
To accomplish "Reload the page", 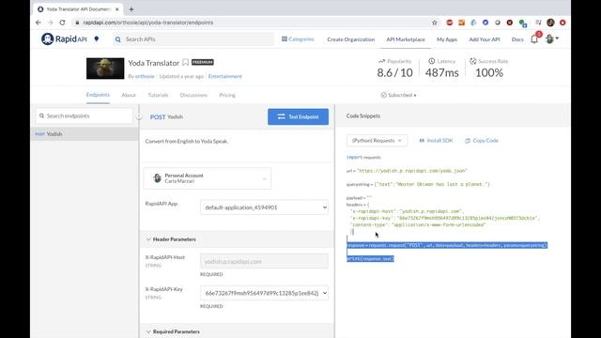I will point(62,23).
